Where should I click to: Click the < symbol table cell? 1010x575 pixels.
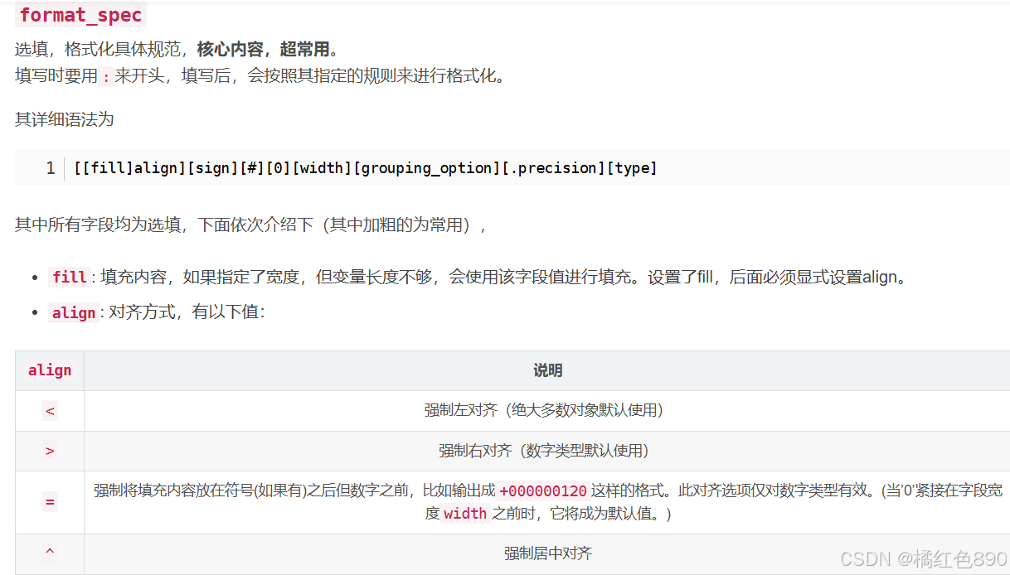[x=50, y=411]
